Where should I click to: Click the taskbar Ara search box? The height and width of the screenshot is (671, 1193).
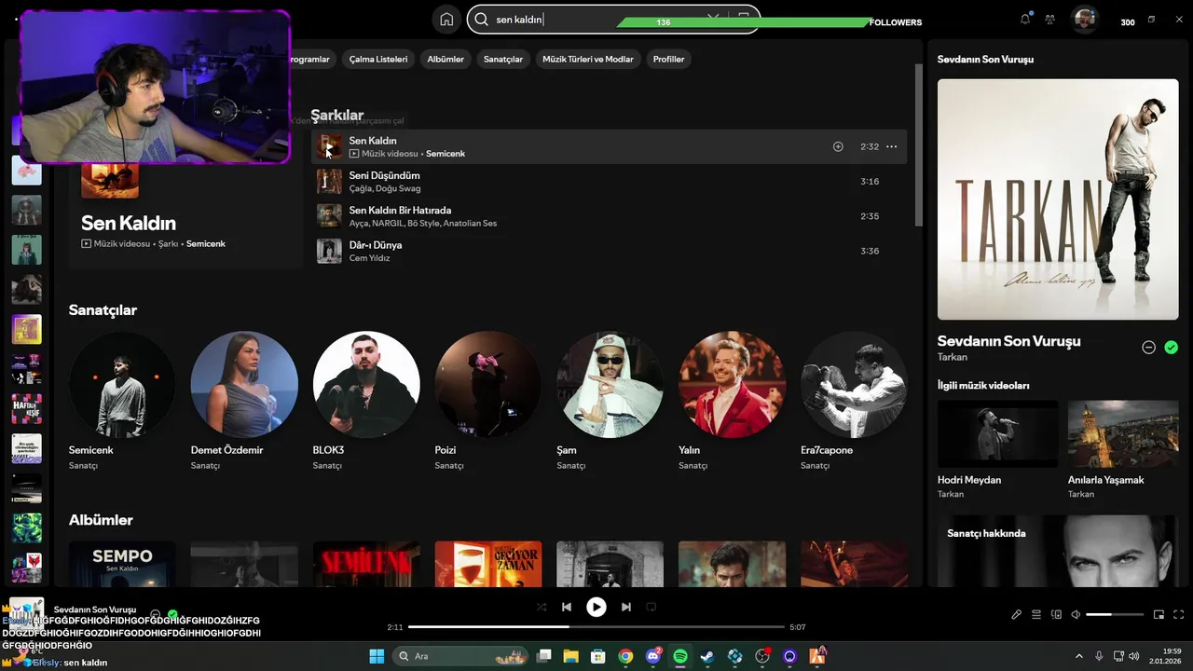pos(459,656)
